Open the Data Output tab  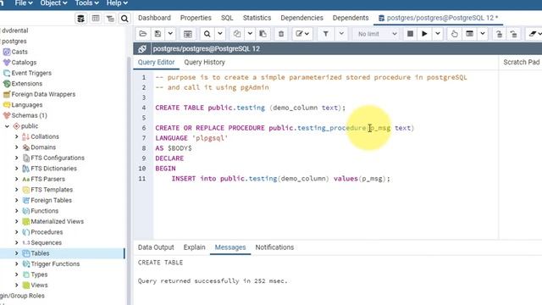click(156, 247)
